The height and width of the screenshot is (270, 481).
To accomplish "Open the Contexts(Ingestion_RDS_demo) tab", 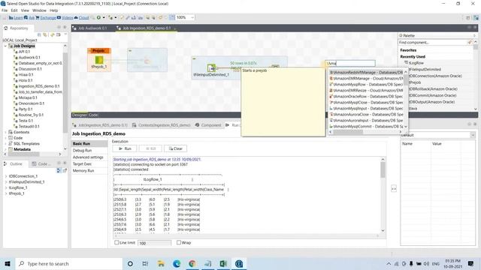I will (x=162, y=125).
